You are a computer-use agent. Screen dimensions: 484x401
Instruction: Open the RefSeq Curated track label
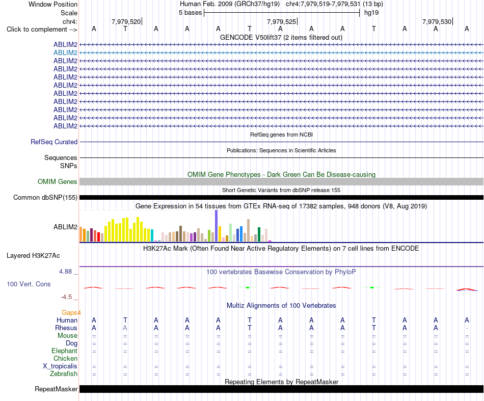point(54,142)
